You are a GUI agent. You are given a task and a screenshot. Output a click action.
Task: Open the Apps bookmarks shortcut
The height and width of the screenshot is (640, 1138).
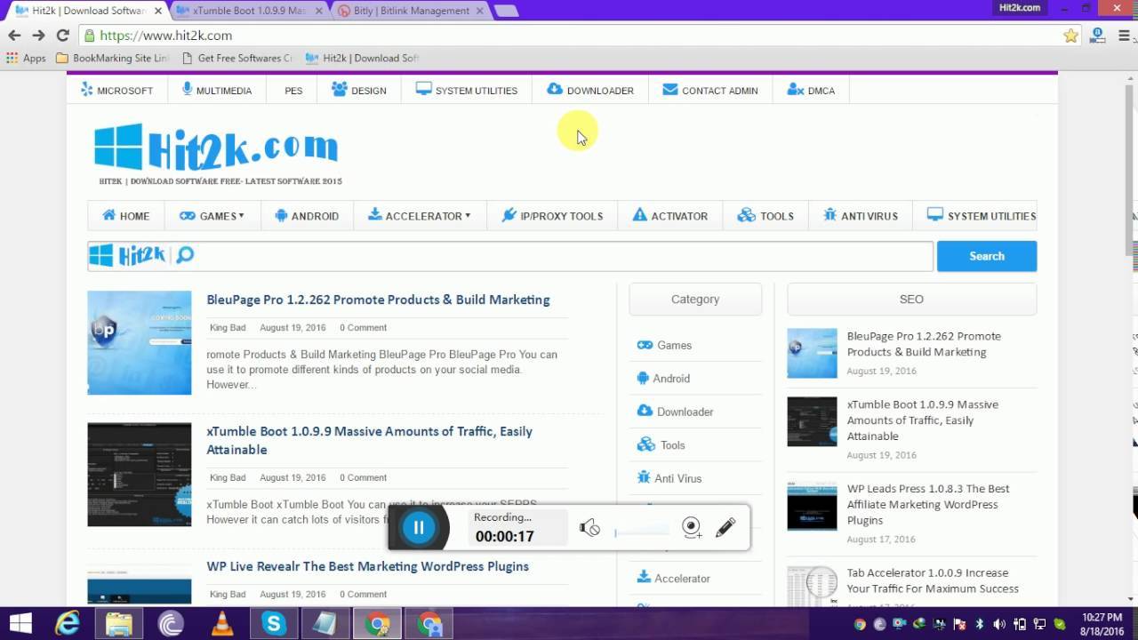pos(26,58)
